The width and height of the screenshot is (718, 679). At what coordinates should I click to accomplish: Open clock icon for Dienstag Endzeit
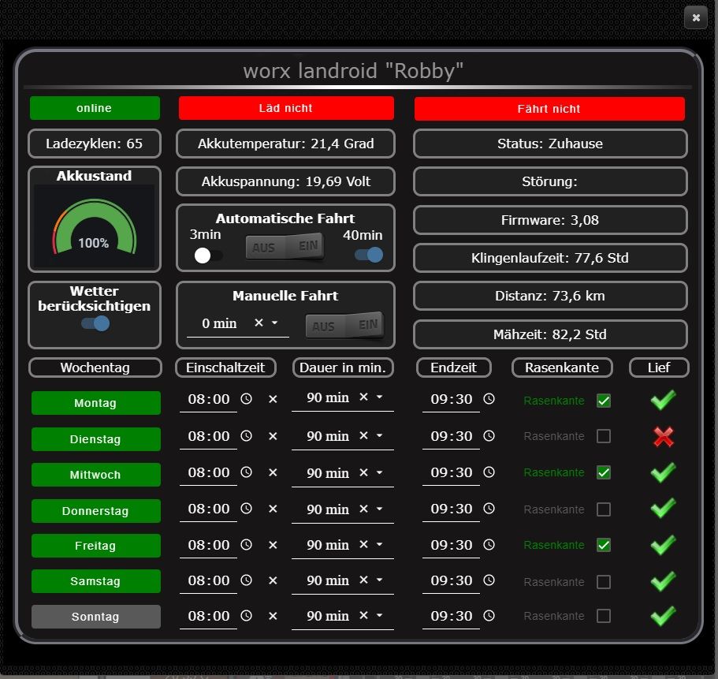click(x=489, y=436)
